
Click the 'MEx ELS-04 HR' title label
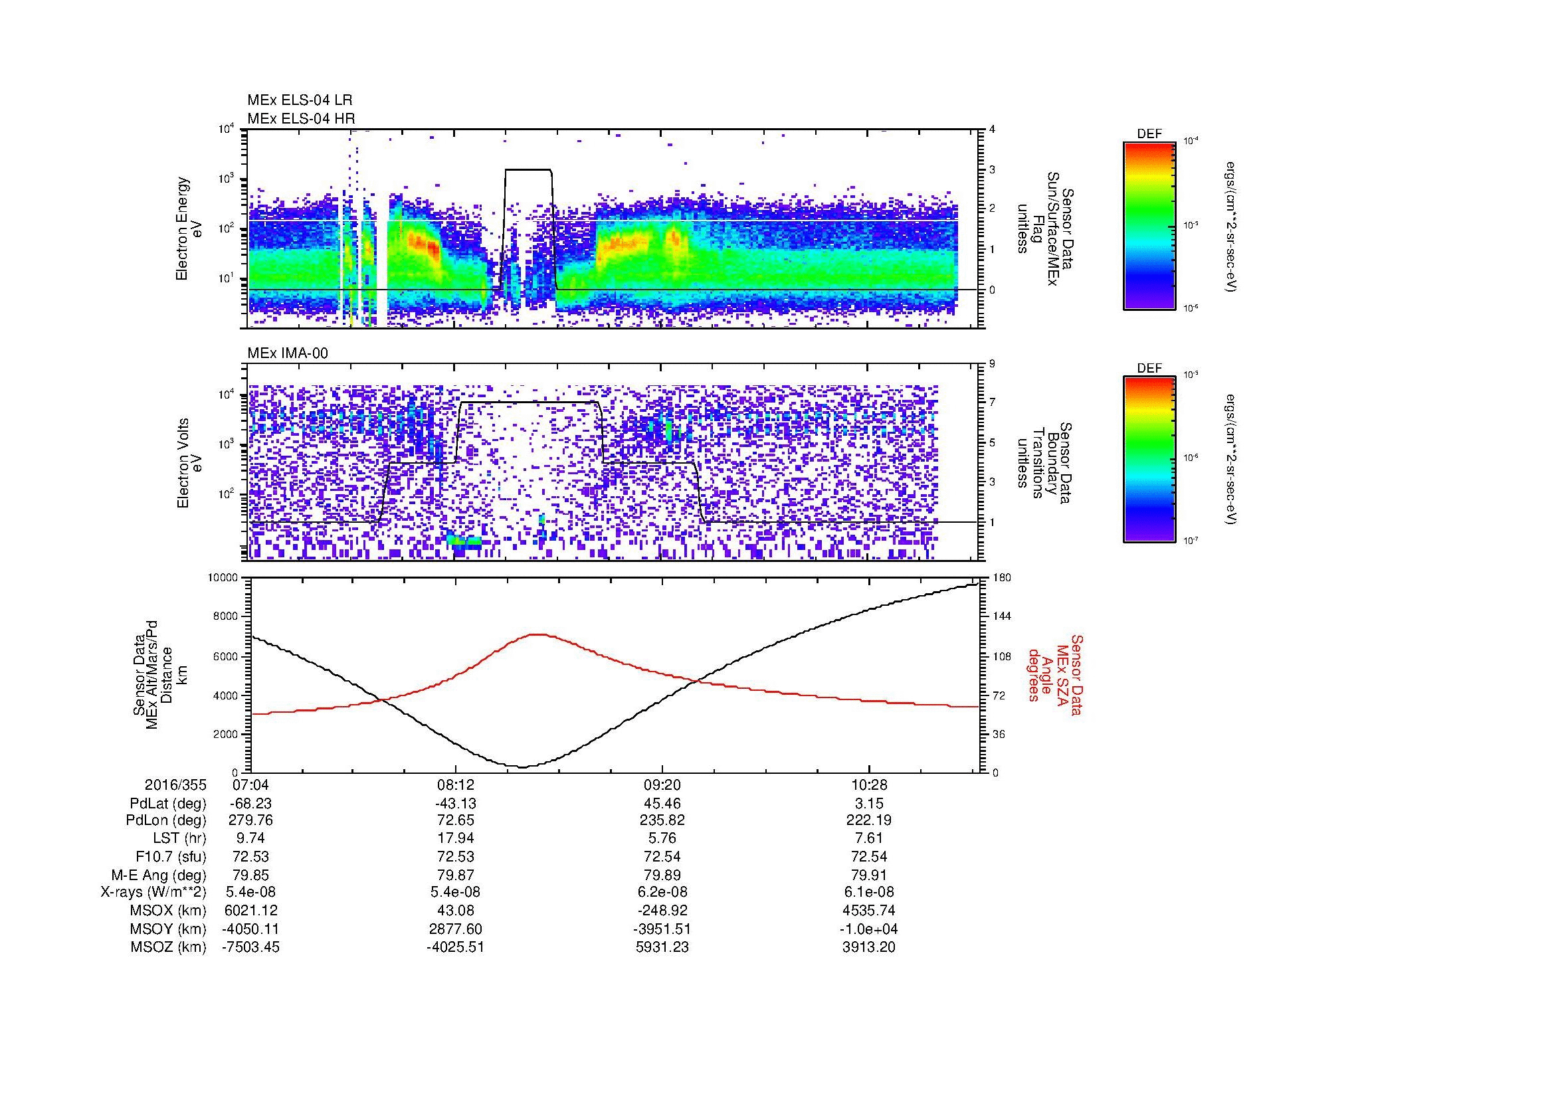300,118
